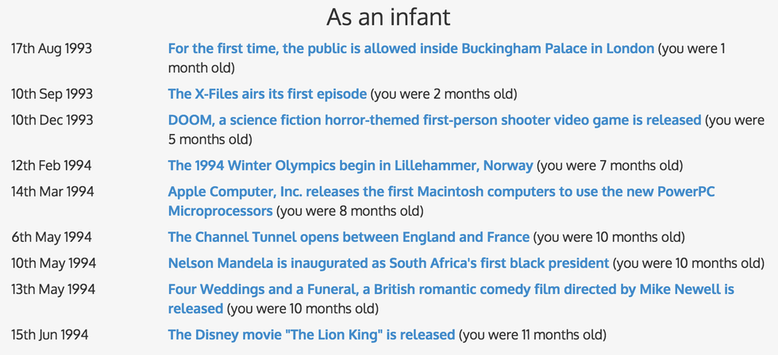
Task: Click the 12th Feb 1994 date
Action: (x=52, y=166)
